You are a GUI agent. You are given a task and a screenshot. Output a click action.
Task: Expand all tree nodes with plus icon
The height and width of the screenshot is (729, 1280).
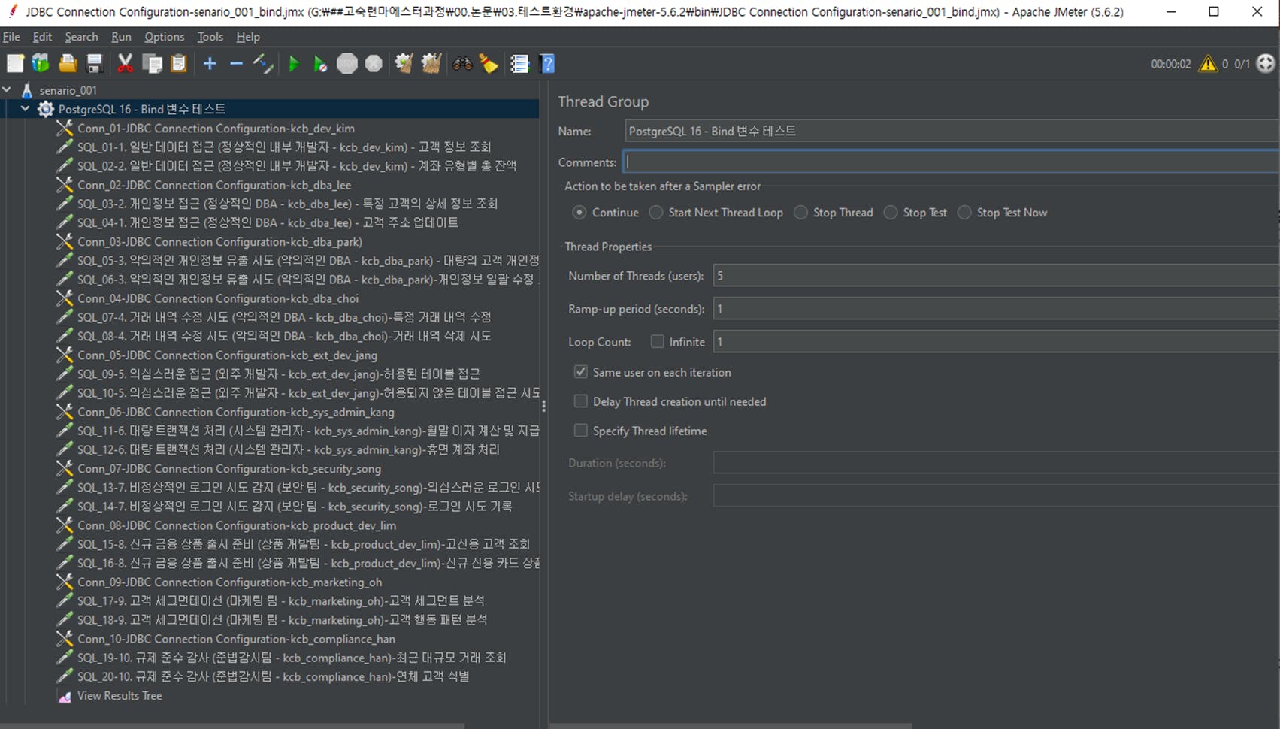(210, 64)
